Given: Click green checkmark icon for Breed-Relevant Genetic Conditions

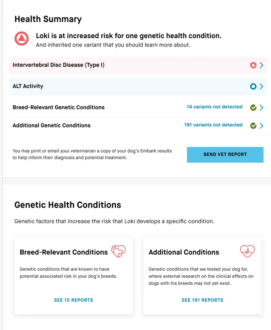Looking at the screenshot, I should tap(253, 107).
